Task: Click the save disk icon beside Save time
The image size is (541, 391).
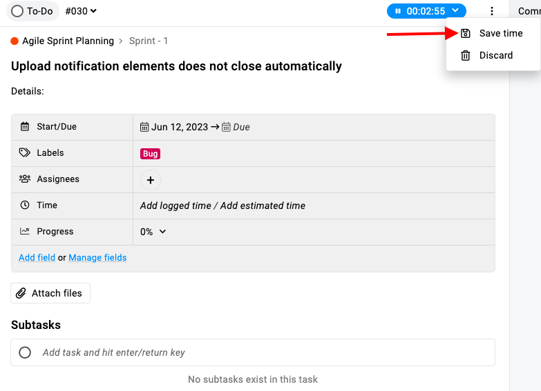Action: click(466, 33)
